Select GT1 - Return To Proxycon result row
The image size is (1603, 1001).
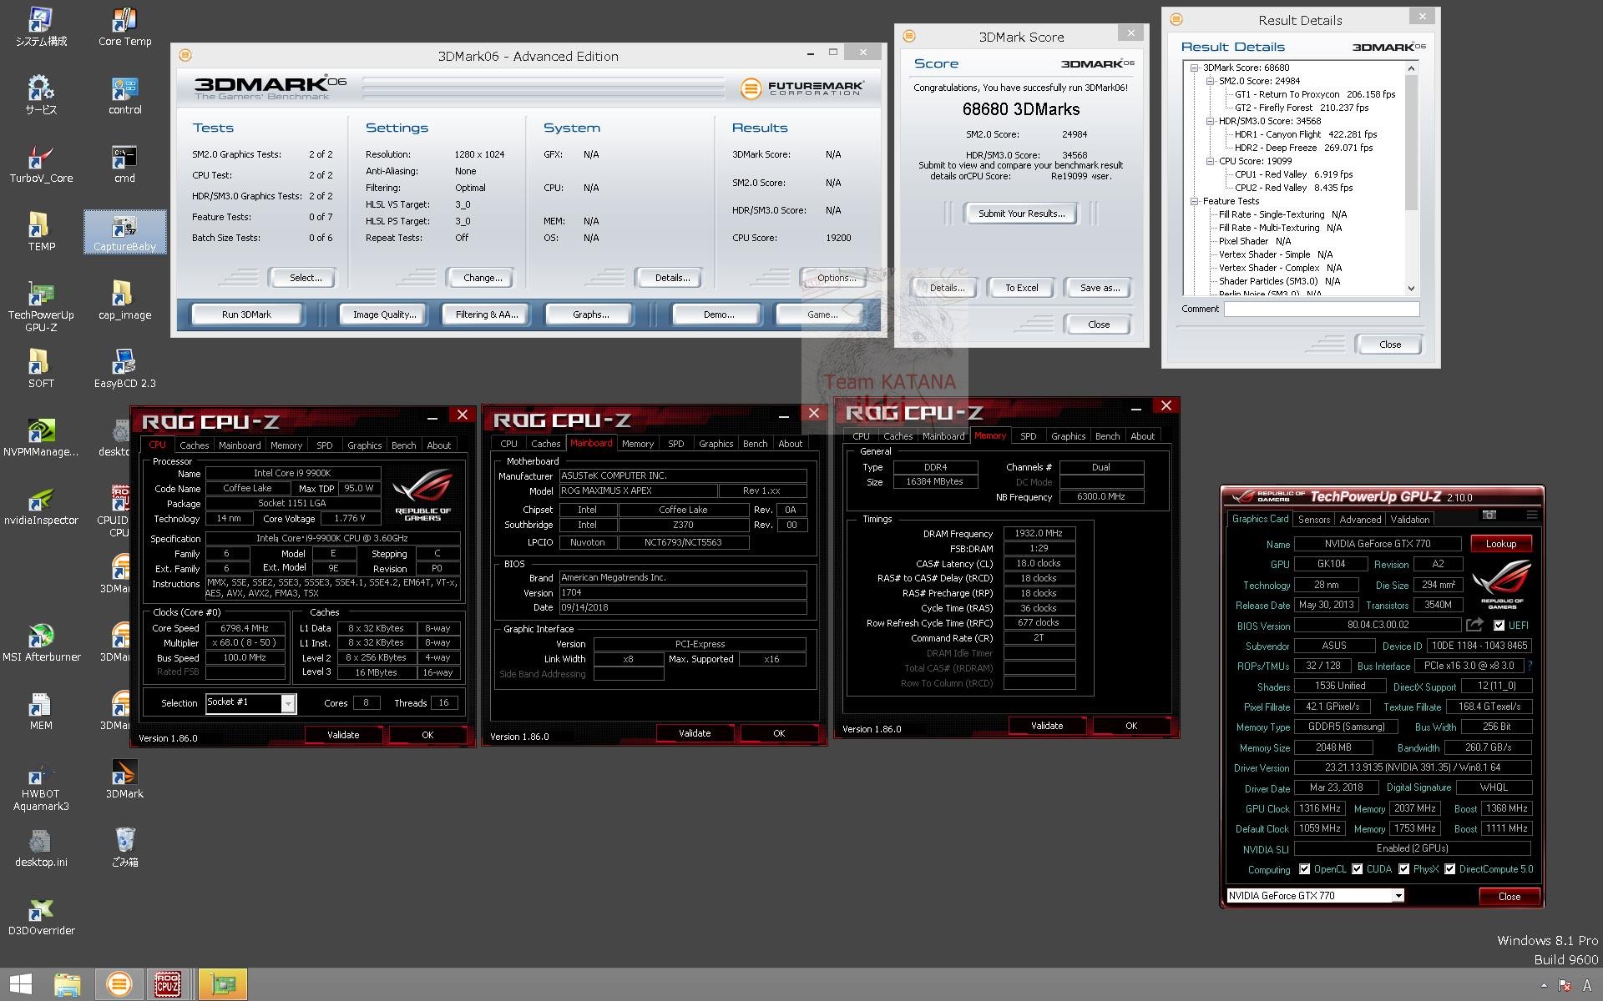[1315, 94]
